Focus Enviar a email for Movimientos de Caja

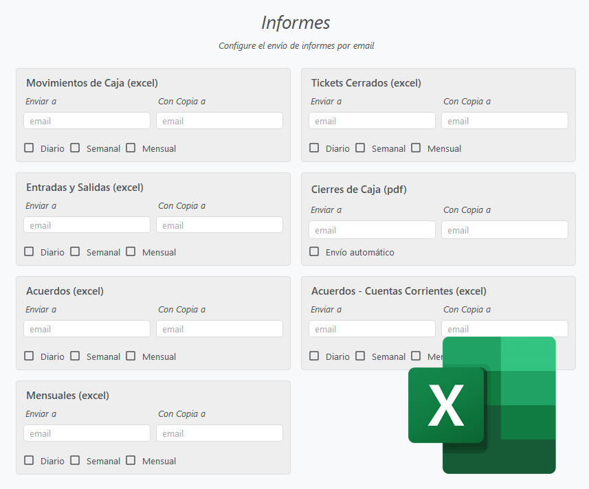tap(87, 121)
